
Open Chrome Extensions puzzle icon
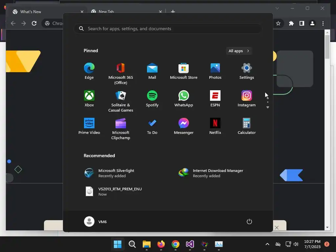point(291,23)
